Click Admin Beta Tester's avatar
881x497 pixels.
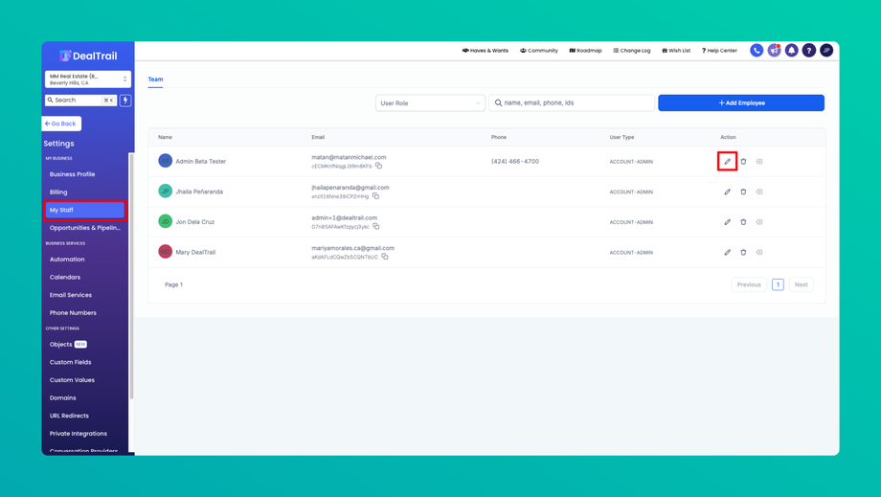(x=165, y=161)
